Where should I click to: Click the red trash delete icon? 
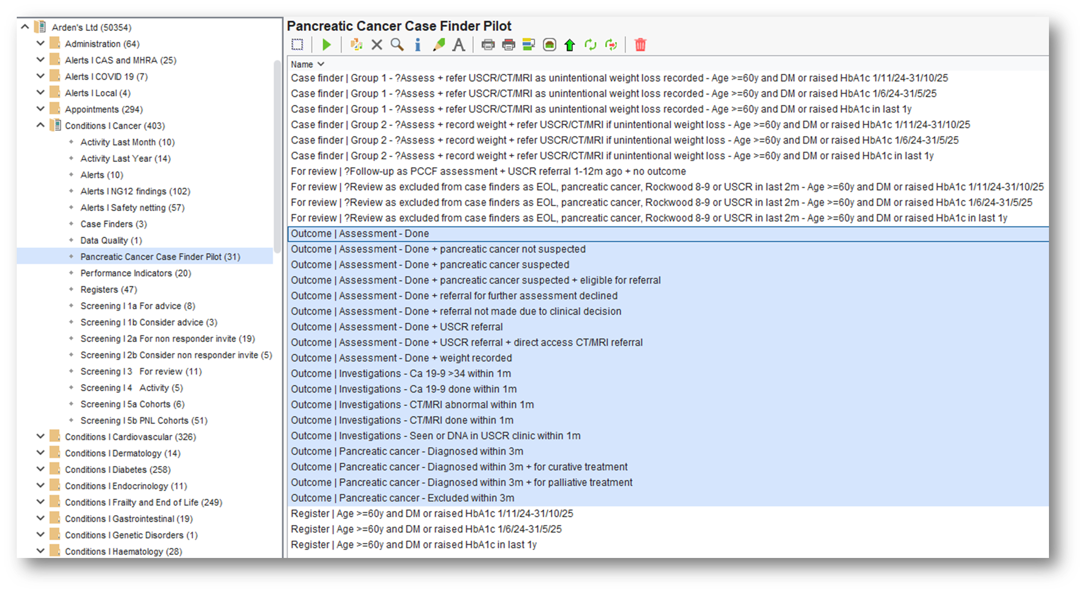point(640,45)
